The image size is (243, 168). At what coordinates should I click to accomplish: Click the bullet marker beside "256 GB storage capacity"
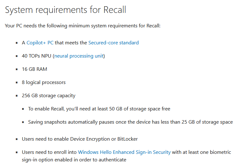pos(17,96)
